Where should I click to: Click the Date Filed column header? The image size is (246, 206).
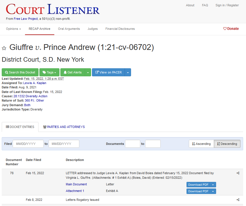[x=33, y=160]
